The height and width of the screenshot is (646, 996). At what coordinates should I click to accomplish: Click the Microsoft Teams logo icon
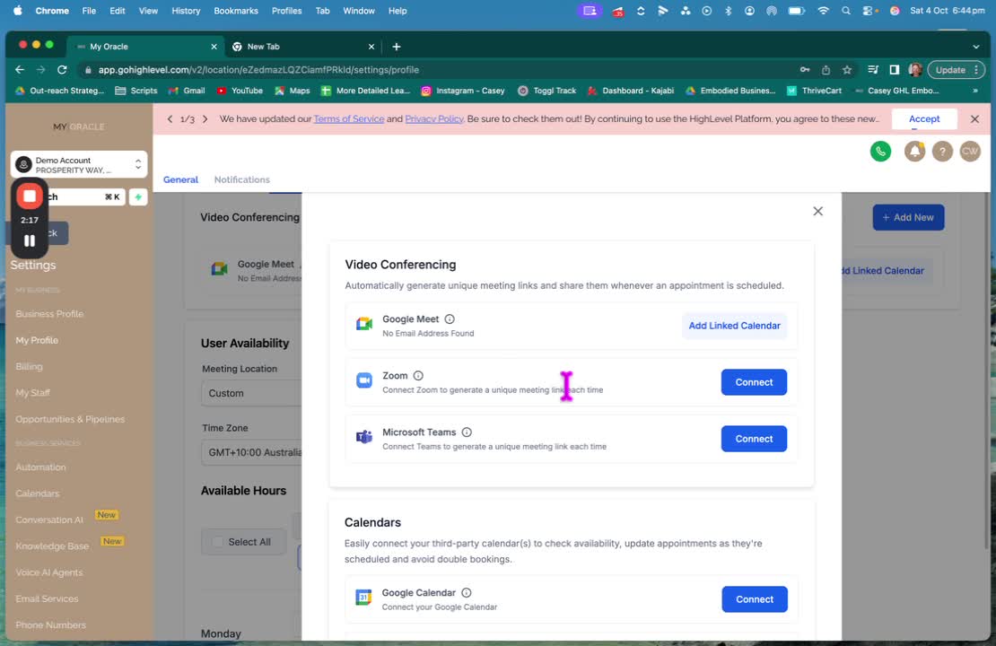[364, 437]
